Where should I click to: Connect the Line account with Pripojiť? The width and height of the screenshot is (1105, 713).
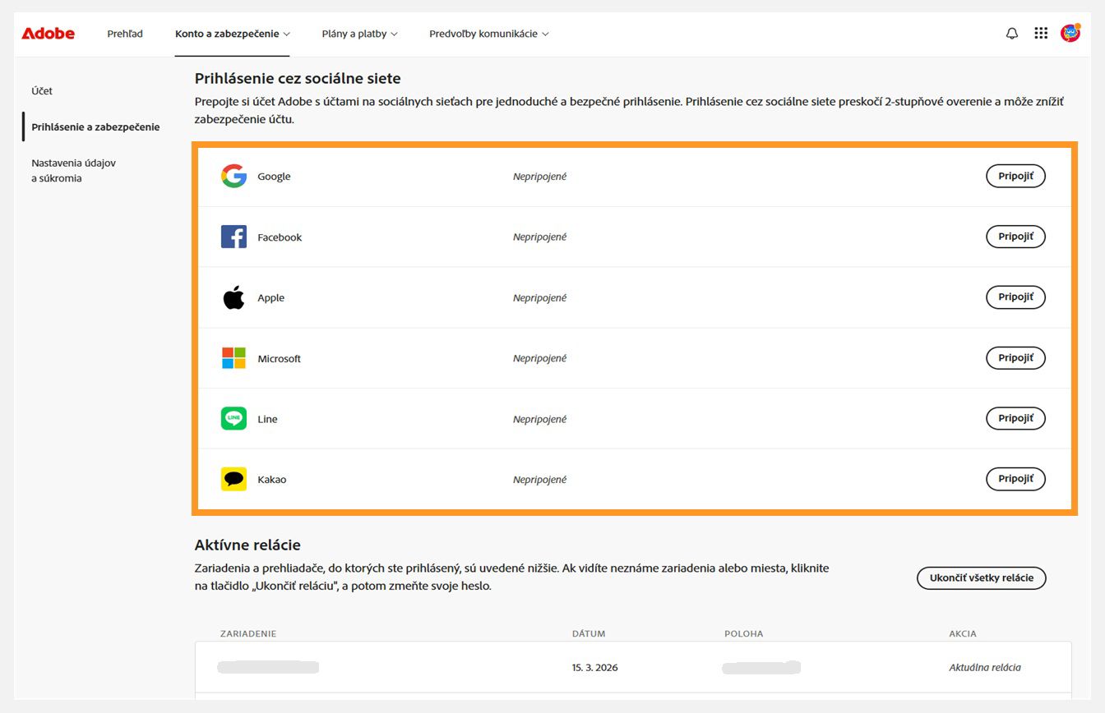[1015, 418]
